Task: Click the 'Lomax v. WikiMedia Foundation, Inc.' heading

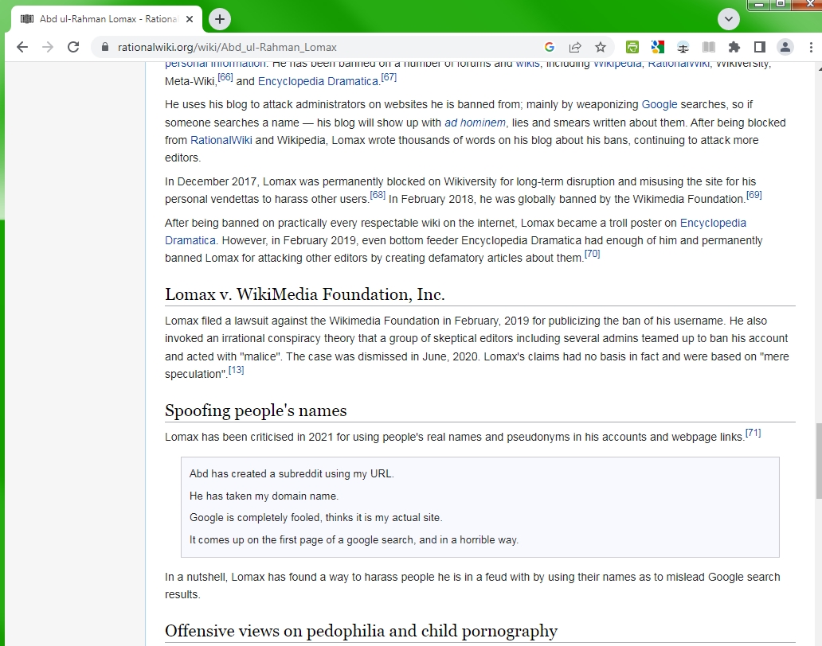Action: (304, 294)
